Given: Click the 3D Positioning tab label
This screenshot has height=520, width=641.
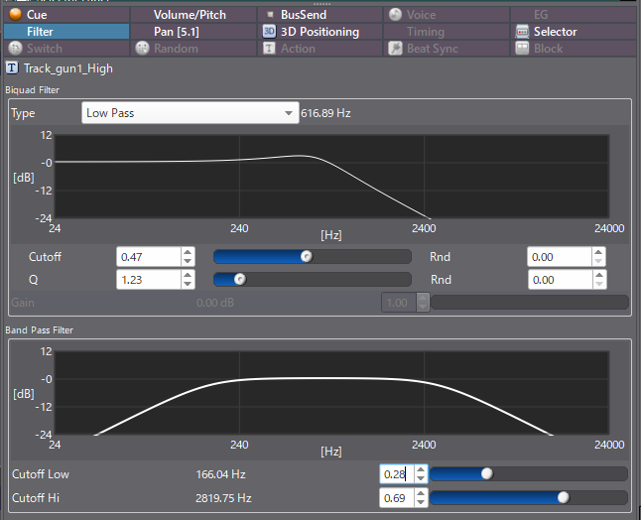Looking at the screenshot, I should [320, 32].
